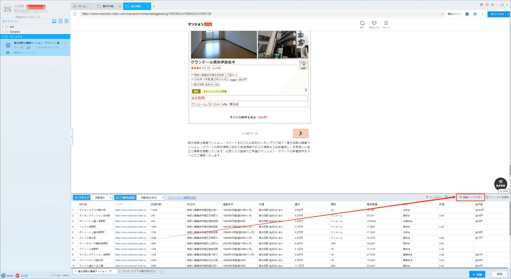Click 料金を払うに行く link
Image resolution: width=511 pixels, height=279 pixels.
coord(28,17)
